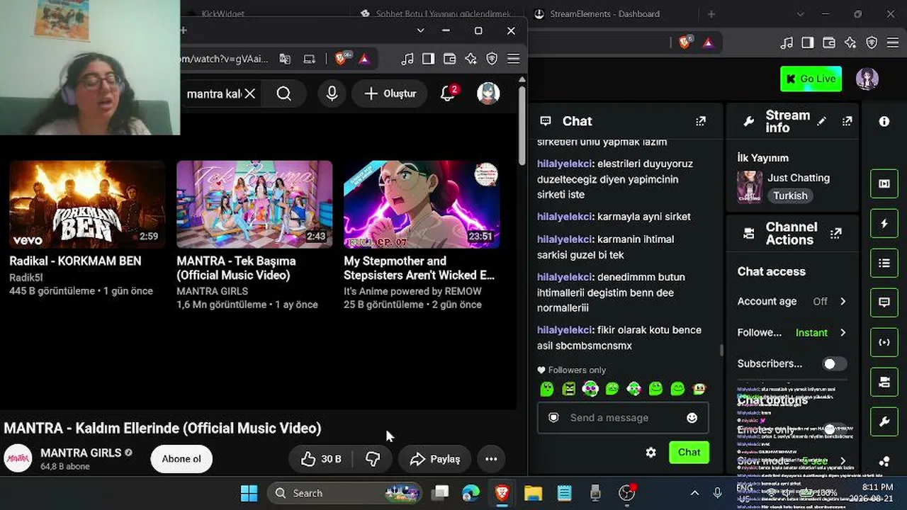This screenshot has height=510, width=907.
Task: Open Leo AI sparkle icon in YouTube window
Action: [x=471, y=59]
